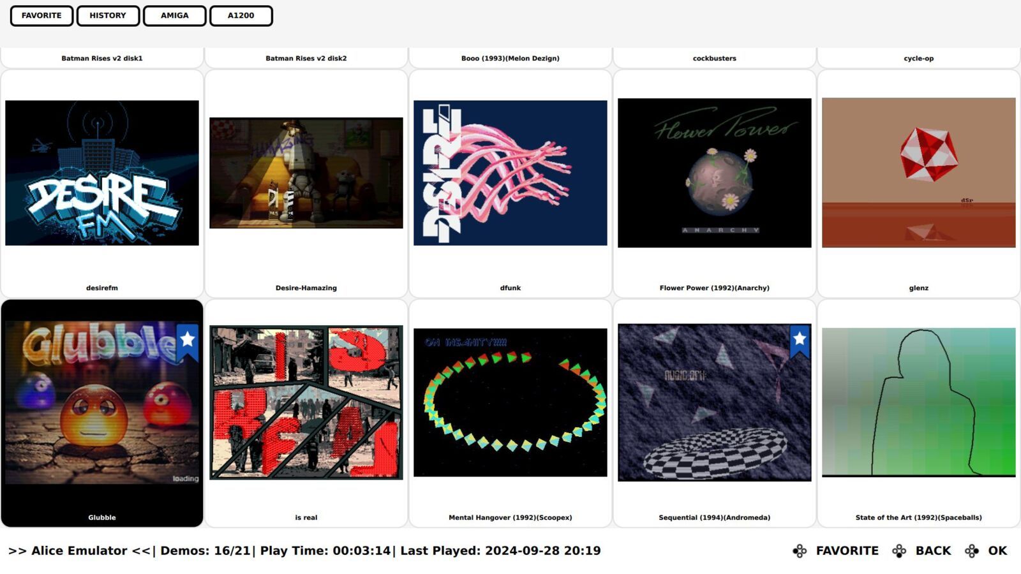The width and height of the screenshot is (1021, 574).
Task: Click the desirefm title label
Action: pos(102,288)
